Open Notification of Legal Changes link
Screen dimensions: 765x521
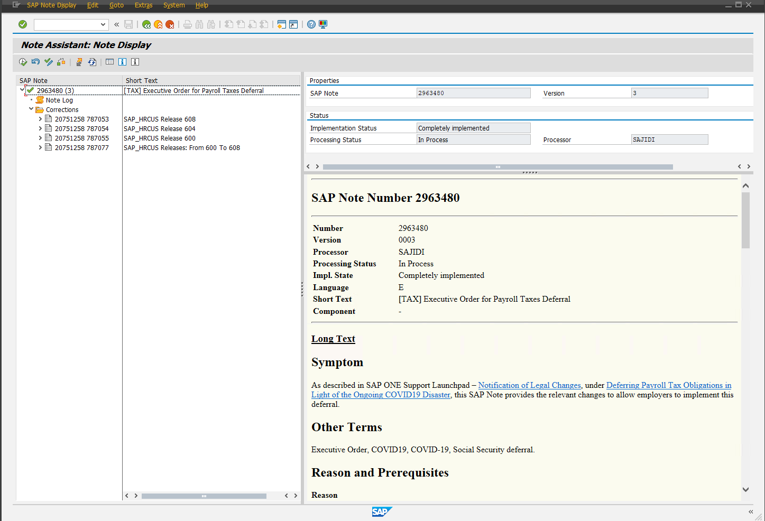coord(529,385)
